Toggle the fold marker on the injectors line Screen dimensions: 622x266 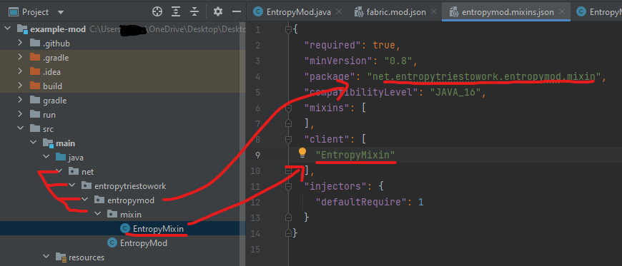288,186
